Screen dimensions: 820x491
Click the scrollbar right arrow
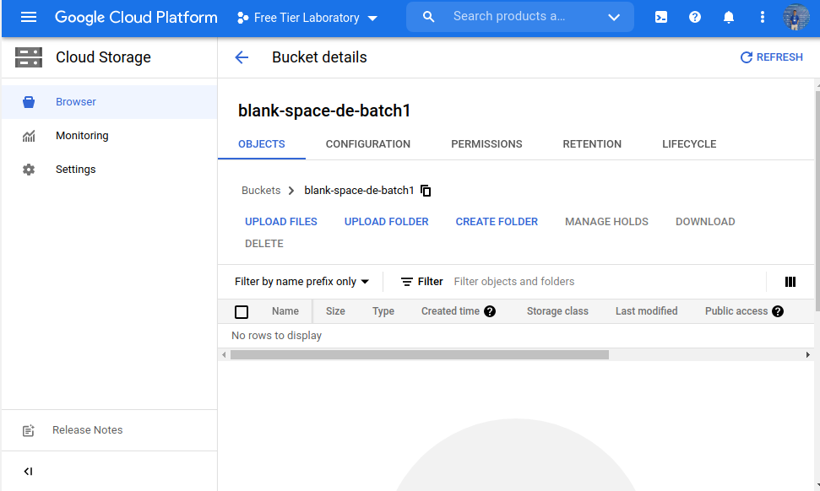coord(808,354)
